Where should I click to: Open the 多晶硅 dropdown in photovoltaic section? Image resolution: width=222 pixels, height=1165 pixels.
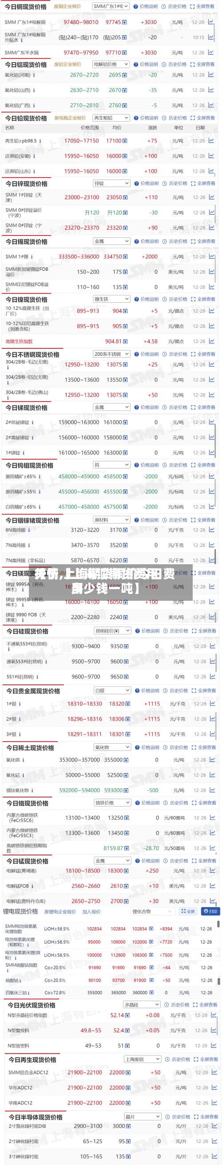coord(142,1004)
